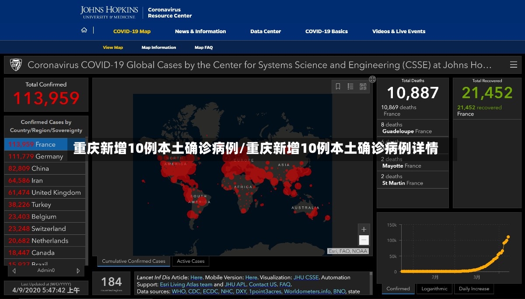Click the Johns Hopkins University logo

tap(109, 13)
